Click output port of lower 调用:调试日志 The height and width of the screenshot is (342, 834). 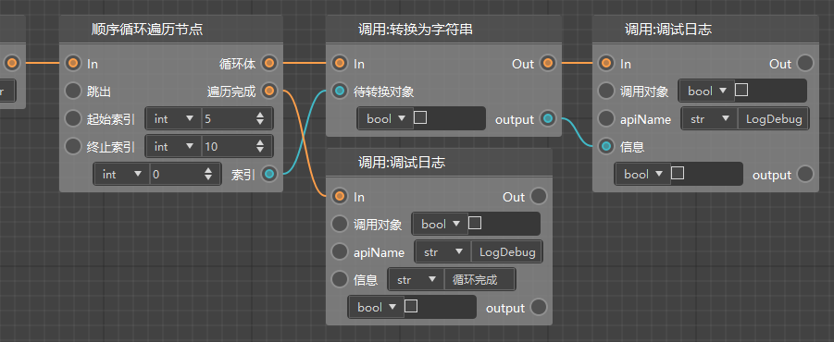[539, 308]
